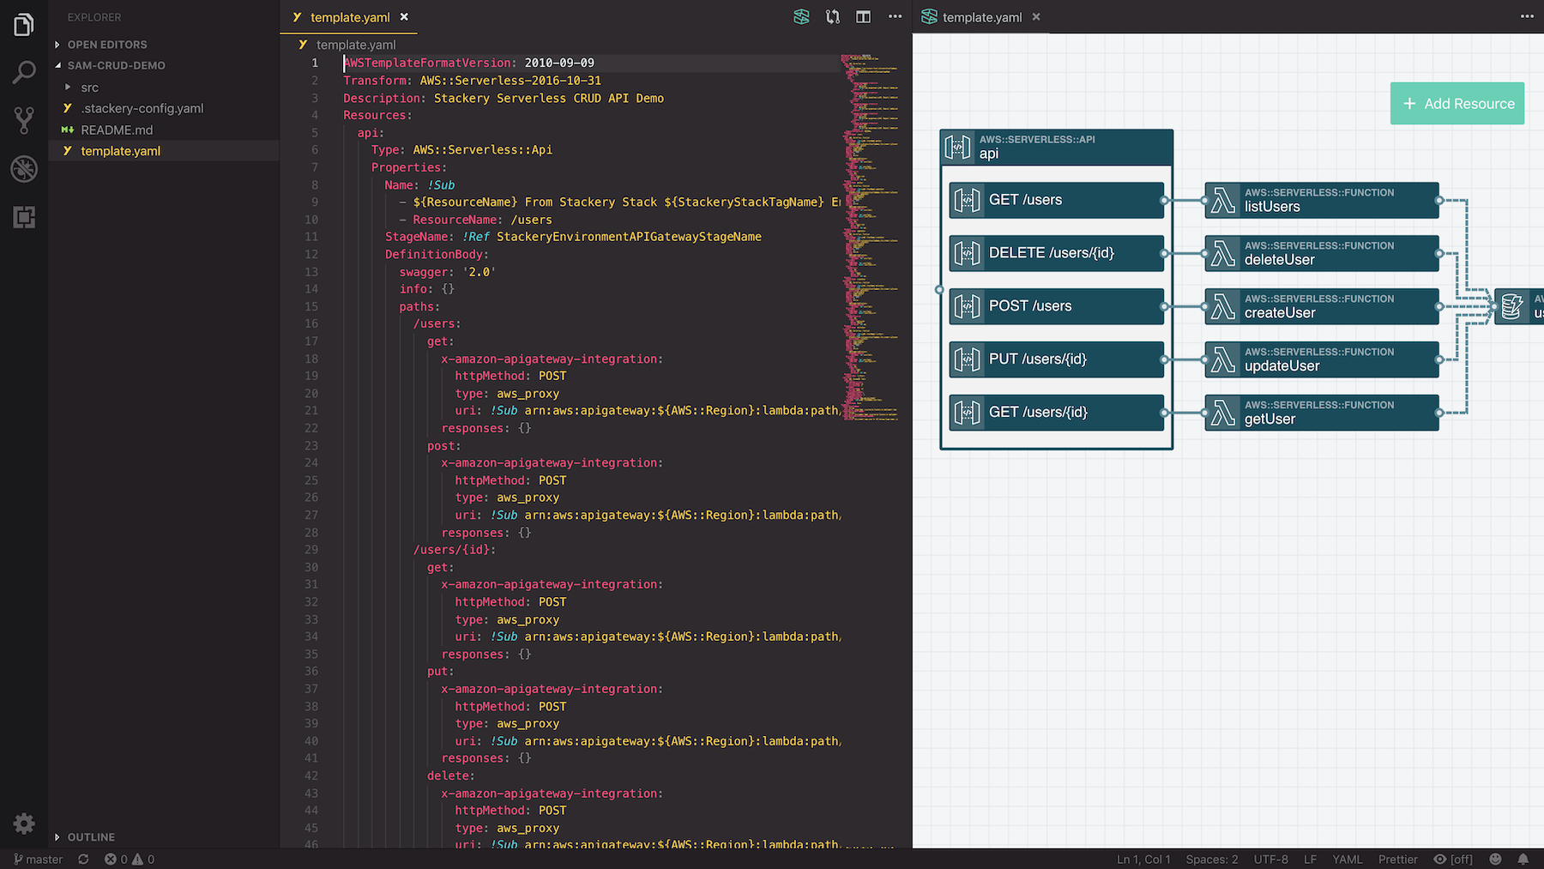The width and height of the screenshot is (1544, 869).
Task: Click the API gateway icon on api resource header
Action: [958, 147]
